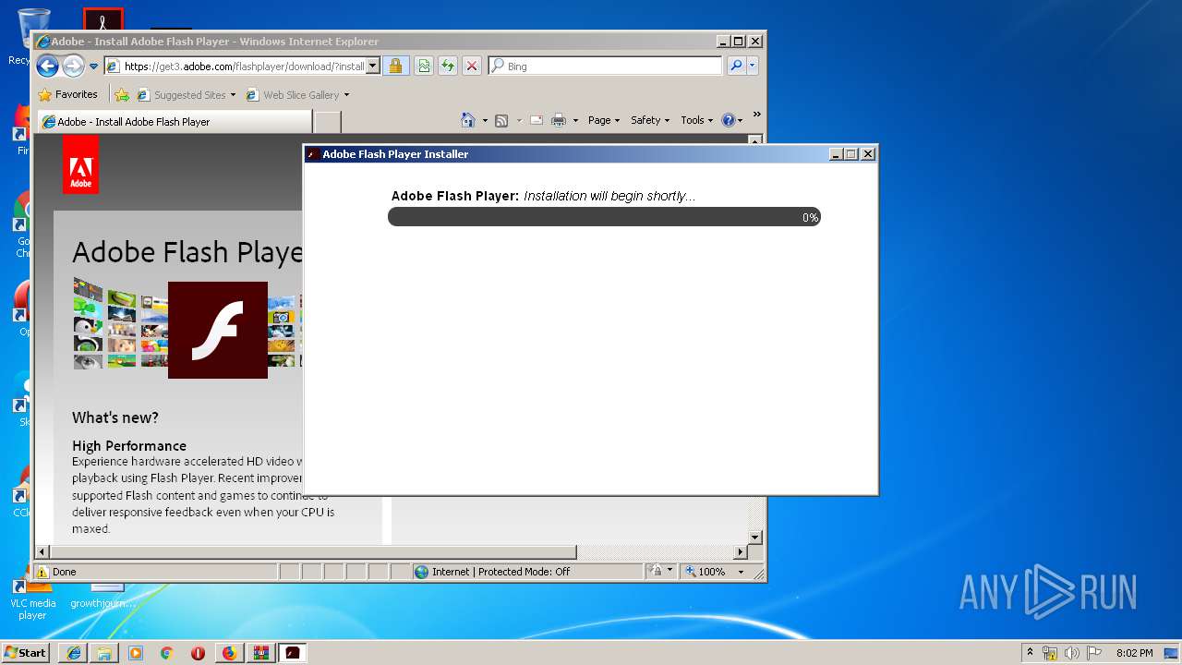Viewport: 1182px width, 665px height.
Task: Open Firefox from taskbar
Action: click(x=229, y=653)
